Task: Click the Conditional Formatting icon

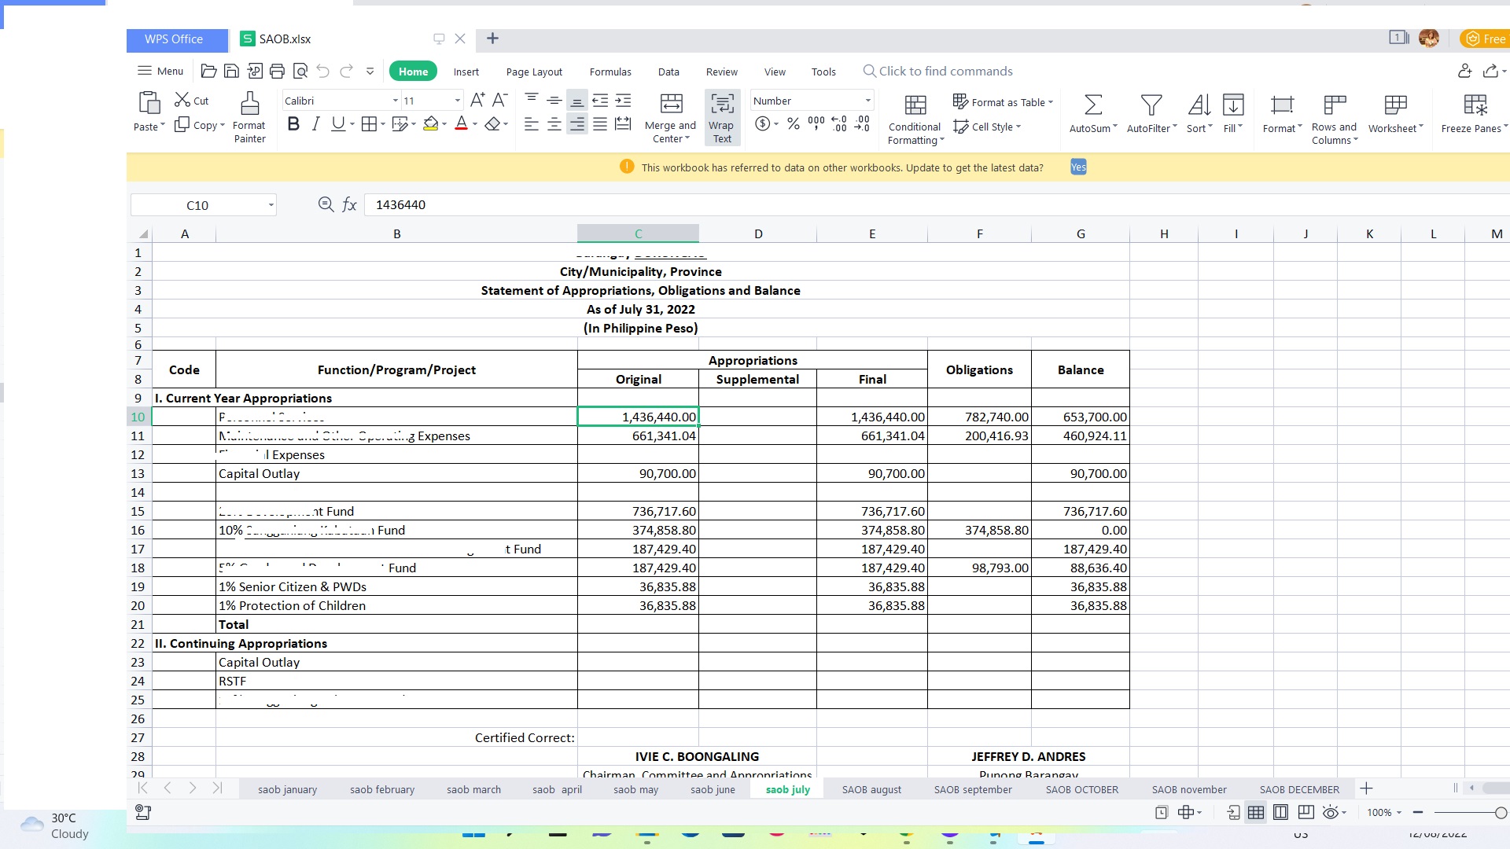Action: [x=915, y=105]
